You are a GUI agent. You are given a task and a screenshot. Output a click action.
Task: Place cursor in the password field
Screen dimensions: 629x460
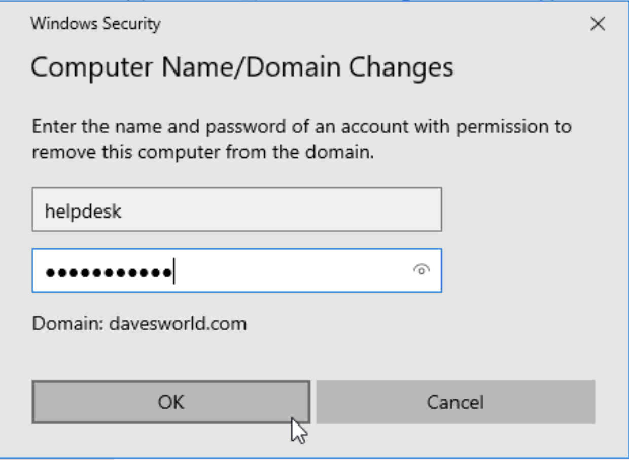click(x=237, y=270)
